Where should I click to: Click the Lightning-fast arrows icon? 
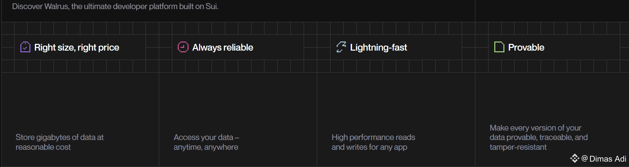tap(341, 47)
